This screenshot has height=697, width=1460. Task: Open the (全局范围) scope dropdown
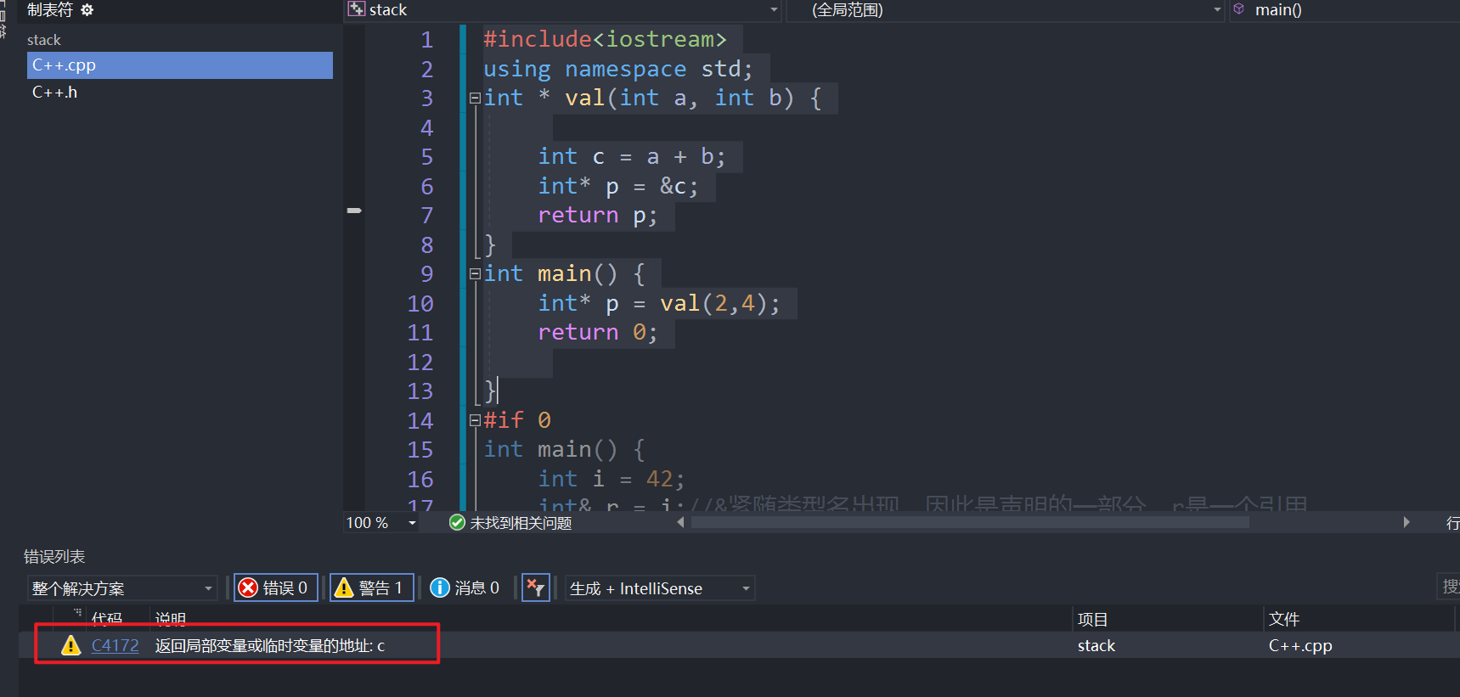click(x=1006, y=10)
